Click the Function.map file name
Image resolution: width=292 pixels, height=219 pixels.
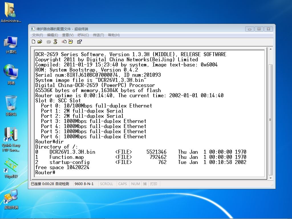pyautogui.click(x=66, y=157)
